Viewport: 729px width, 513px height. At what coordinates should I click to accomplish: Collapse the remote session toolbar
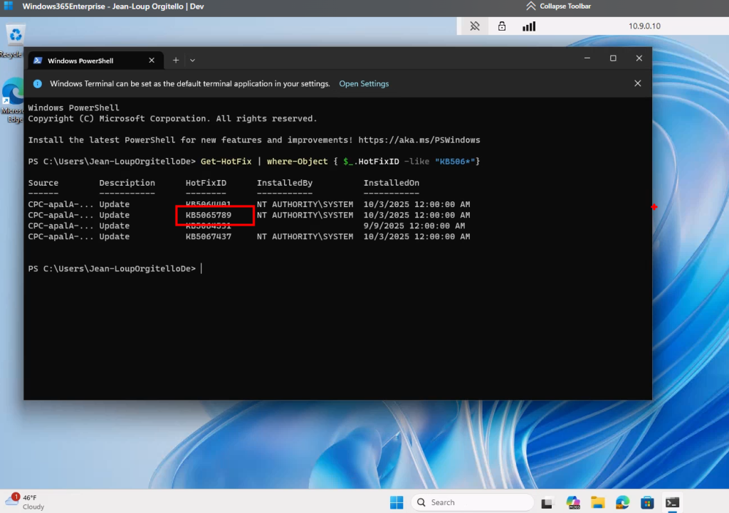[560, 6]
